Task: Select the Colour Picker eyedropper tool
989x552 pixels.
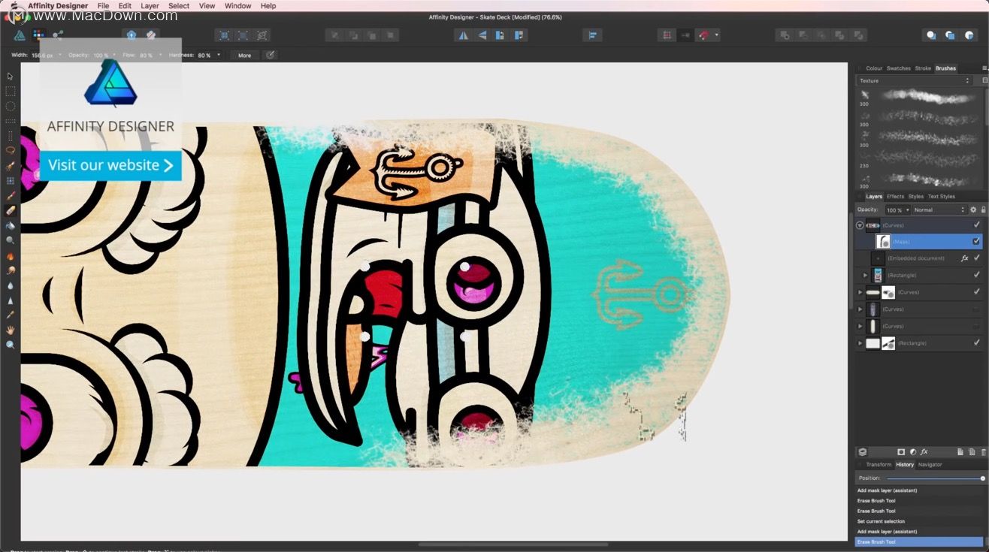Action: pos(10,315)
